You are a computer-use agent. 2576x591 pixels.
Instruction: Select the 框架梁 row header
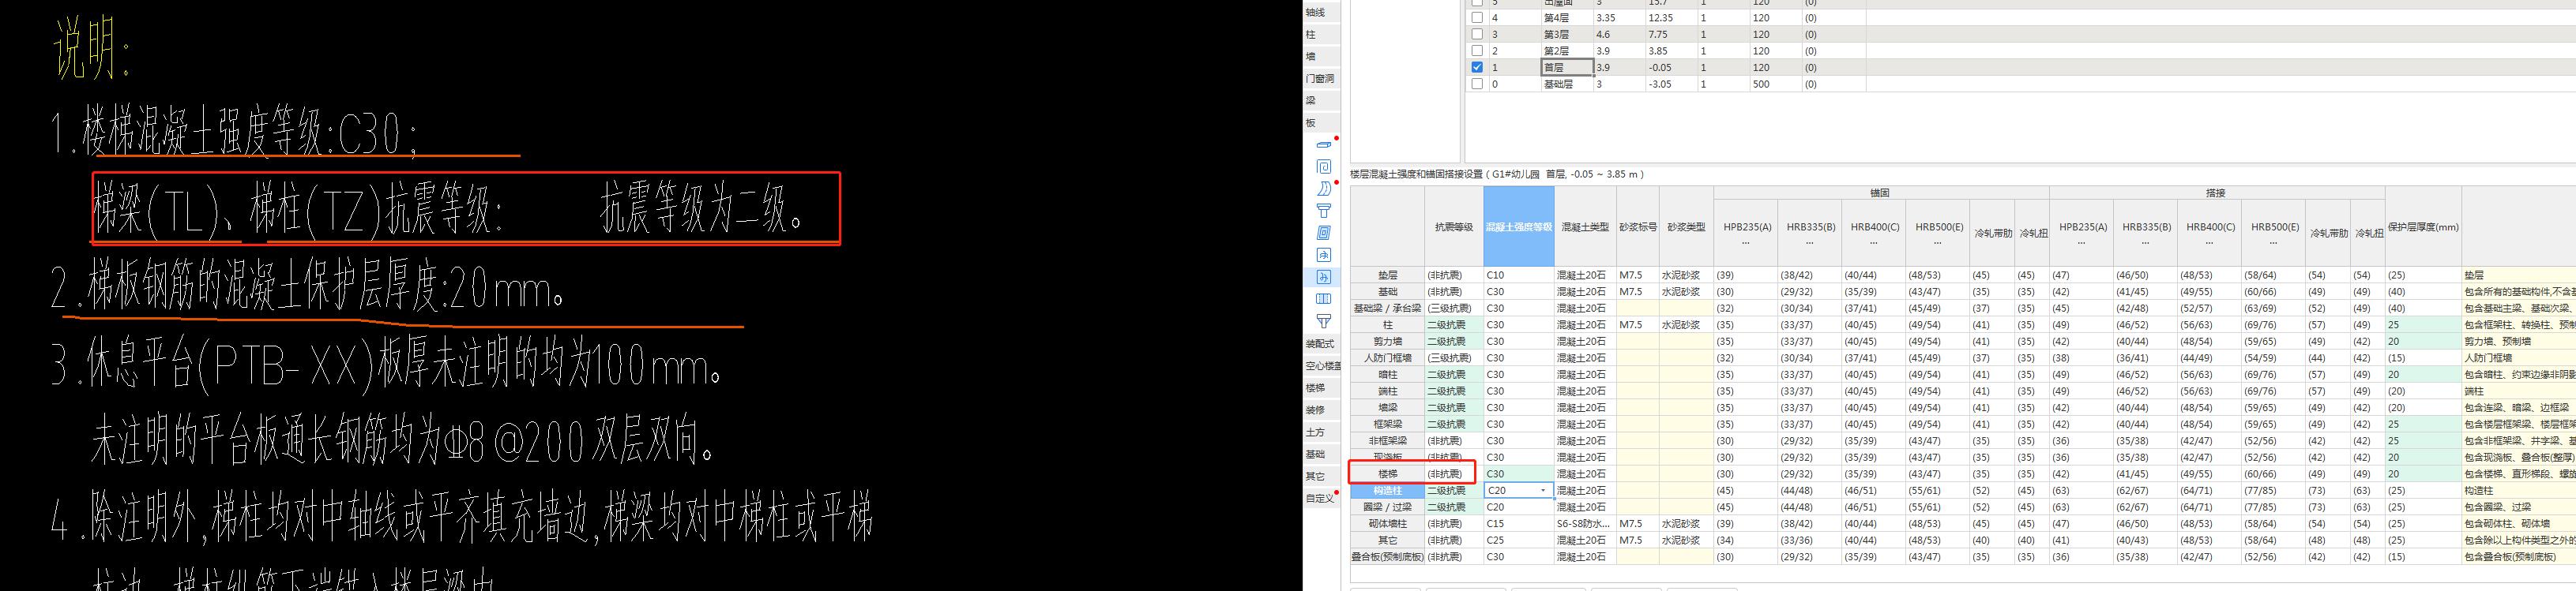click(1387, 425)
